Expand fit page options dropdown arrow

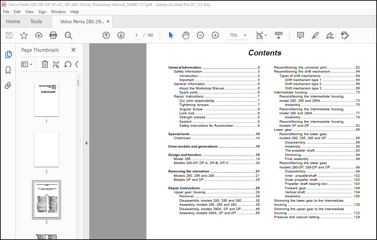point(266,35)
